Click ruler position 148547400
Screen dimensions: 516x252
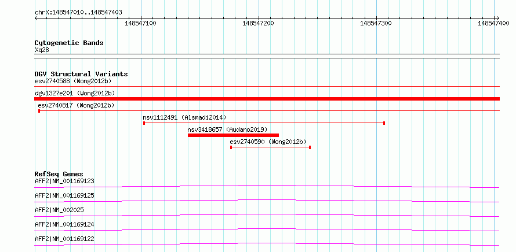pyautogui.click(x=493, y=23)
